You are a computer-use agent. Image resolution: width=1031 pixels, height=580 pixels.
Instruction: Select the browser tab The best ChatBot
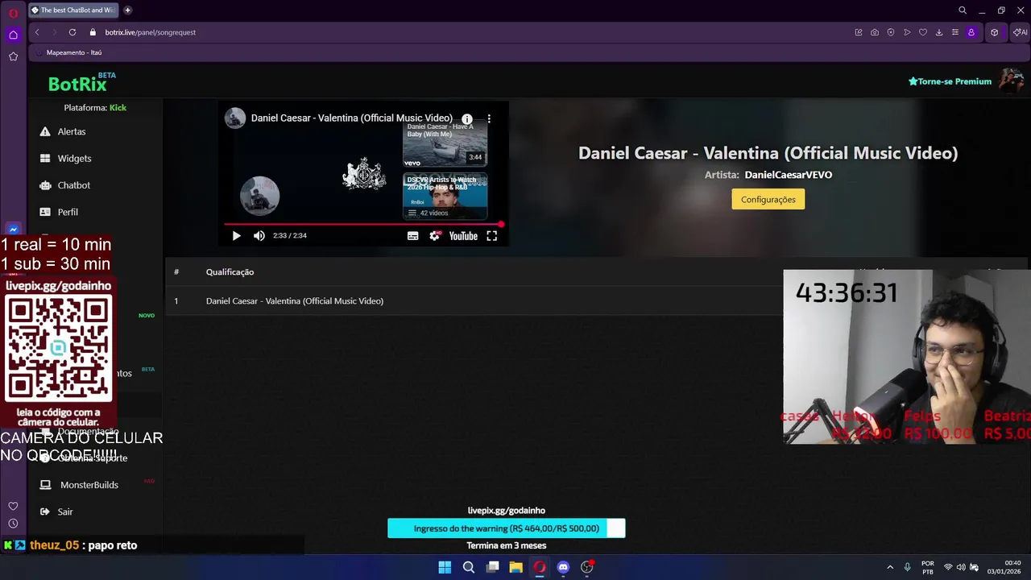pyautogui.click(x=74, y=10)
